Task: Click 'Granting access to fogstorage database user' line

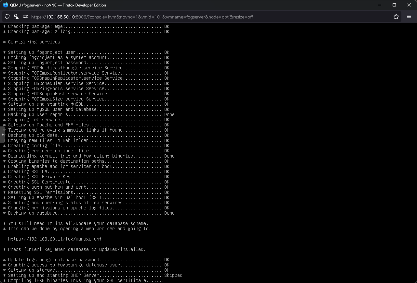Action: point(86,265)
